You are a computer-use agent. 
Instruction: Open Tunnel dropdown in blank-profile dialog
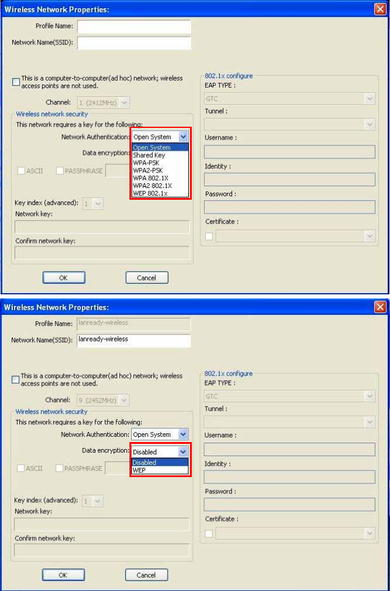[x=370, y=124]
